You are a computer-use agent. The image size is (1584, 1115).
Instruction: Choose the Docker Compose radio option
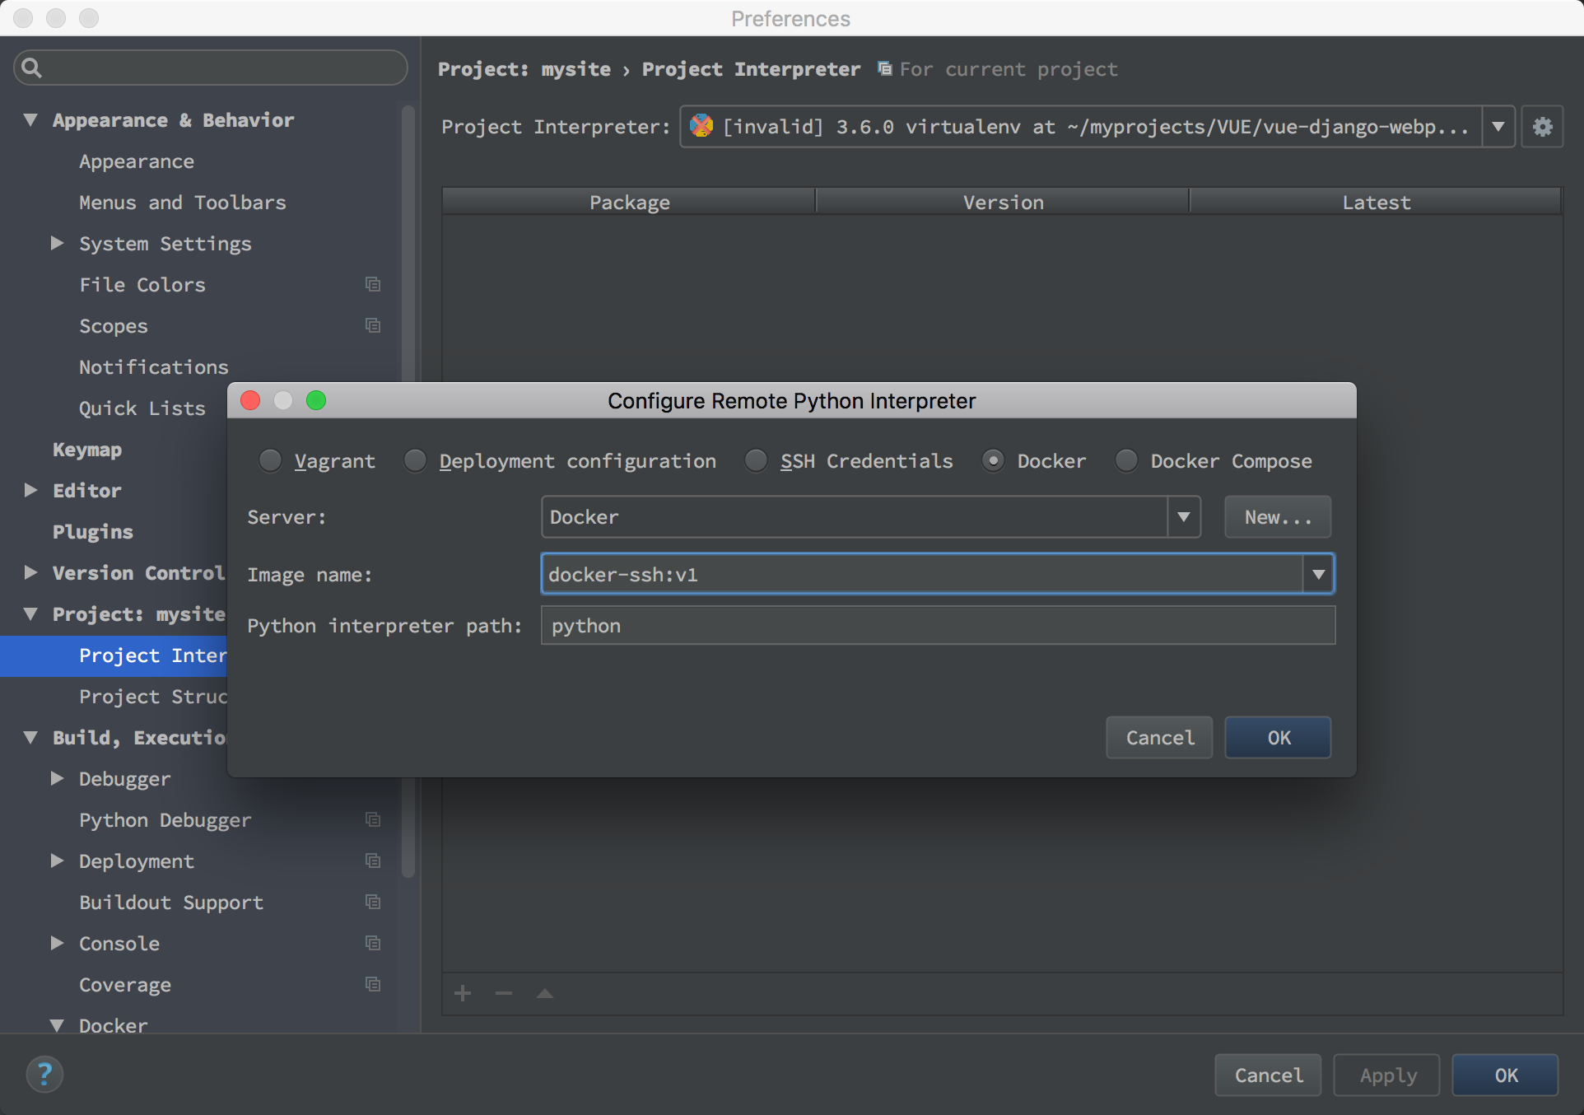tap(1126, 460)
